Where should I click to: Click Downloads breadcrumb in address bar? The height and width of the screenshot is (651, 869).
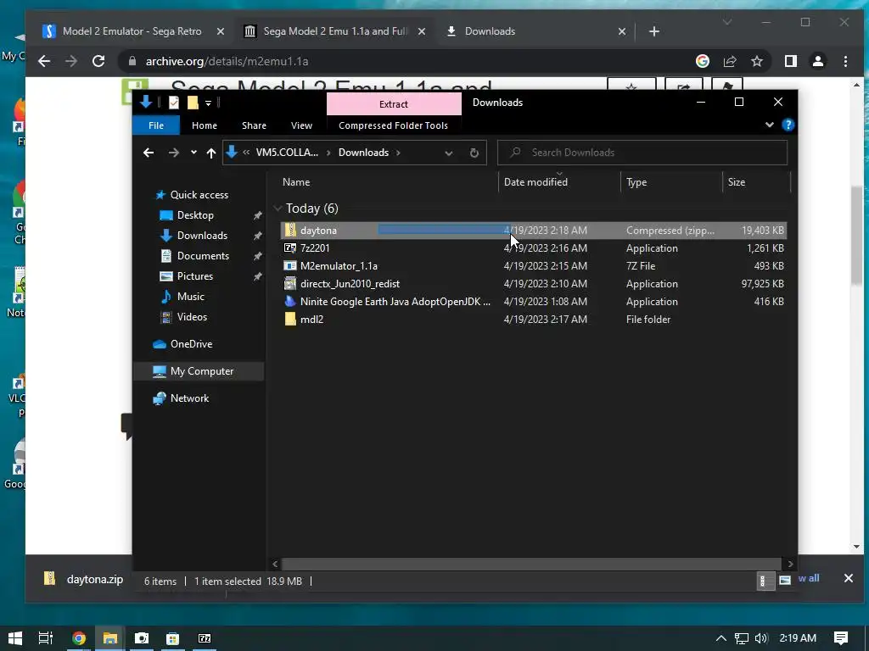(x=363, y=153)
